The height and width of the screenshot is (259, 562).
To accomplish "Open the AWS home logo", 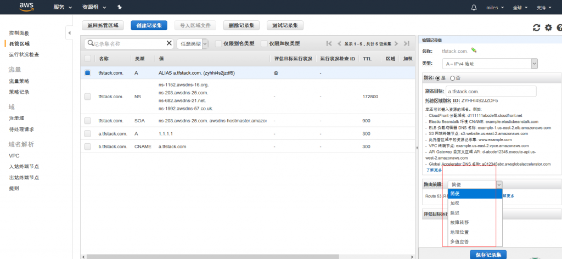I will pos(26,7).
